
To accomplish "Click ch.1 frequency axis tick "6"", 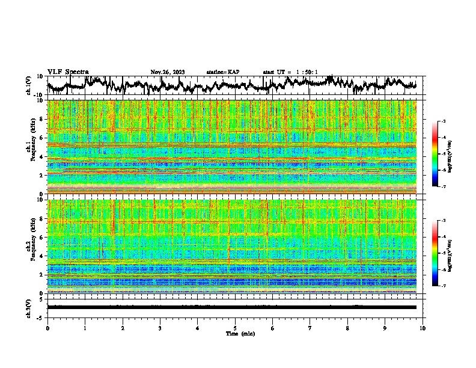I will click(42, 138).
